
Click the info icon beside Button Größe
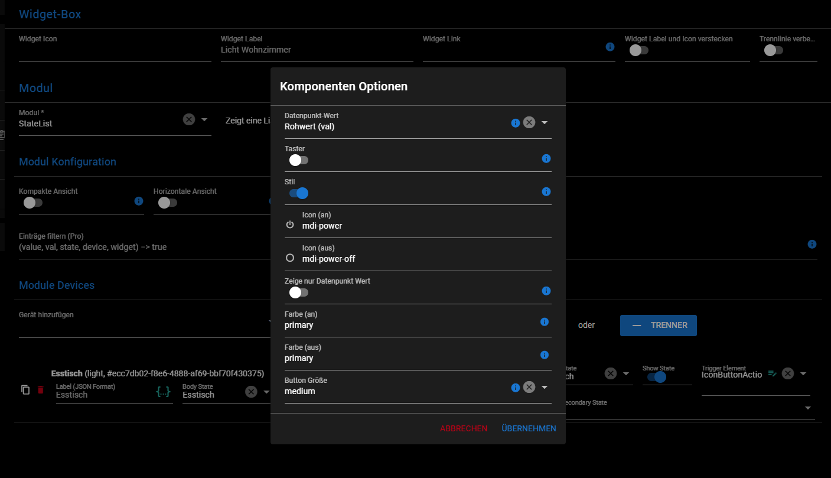click(515, 387)
